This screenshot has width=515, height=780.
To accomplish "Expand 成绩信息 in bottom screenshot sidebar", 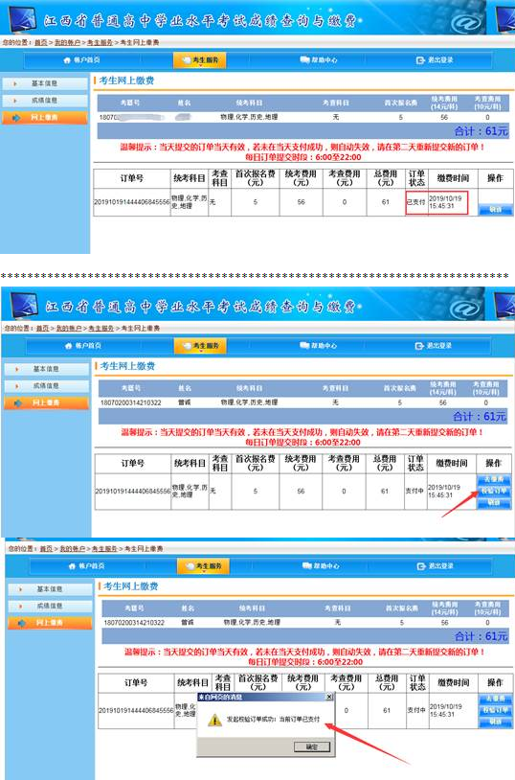I will (50, 607).
